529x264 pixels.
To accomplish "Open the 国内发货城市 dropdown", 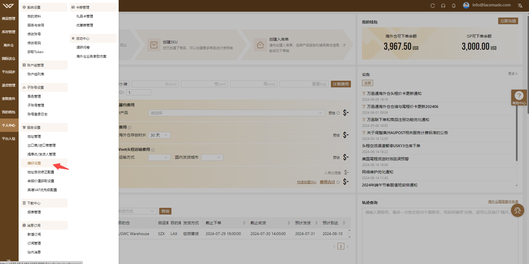I will tap(212, 157).
